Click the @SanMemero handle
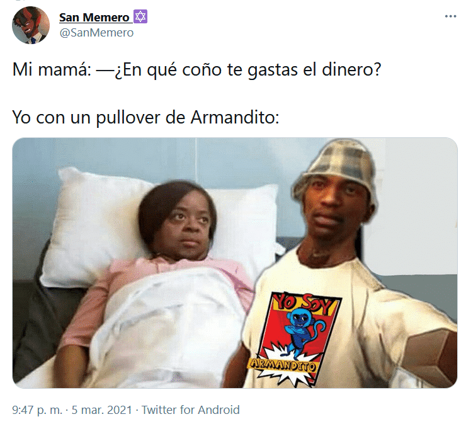 point(96,33)
